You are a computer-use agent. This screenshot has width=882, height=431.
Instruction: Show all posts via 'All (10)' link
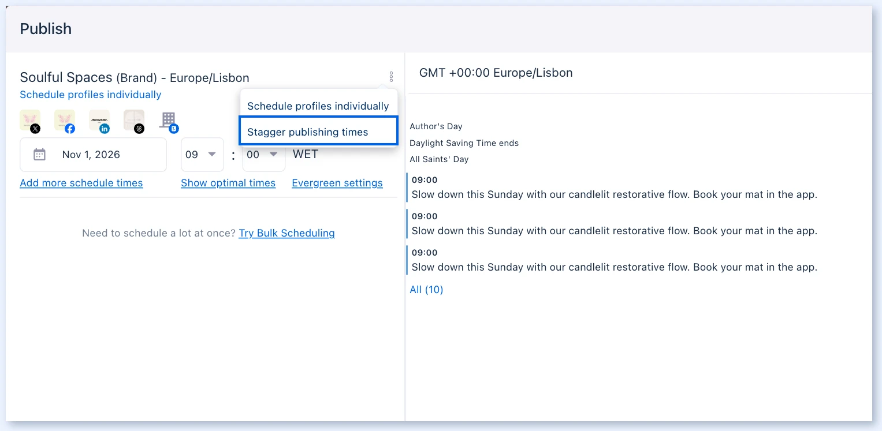pos(426,290)
